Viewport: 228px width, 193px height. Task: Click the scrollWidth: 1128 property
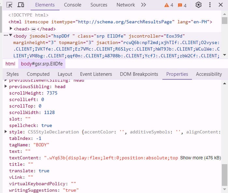click(32, 113)
